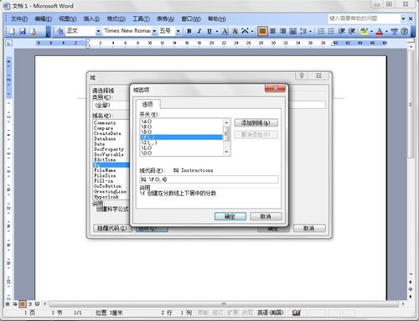
Task: Click the 添加到域(A) button
Action: pyautogui.click(x=256, y=122)
